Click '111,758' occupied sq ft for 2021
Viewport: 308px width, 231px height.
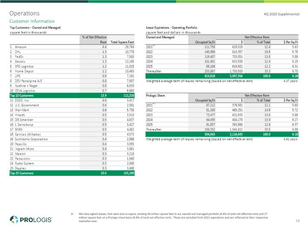point(210,47)
